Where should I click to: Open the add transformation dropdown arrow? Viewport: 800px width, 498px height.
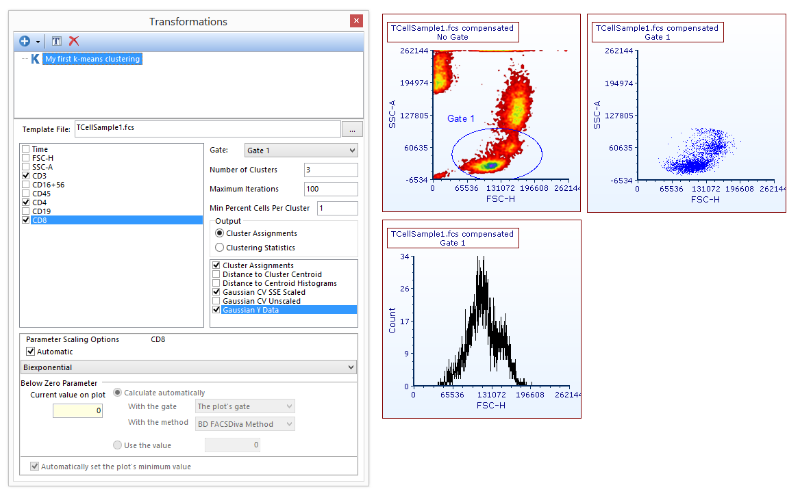coord(38,42)
